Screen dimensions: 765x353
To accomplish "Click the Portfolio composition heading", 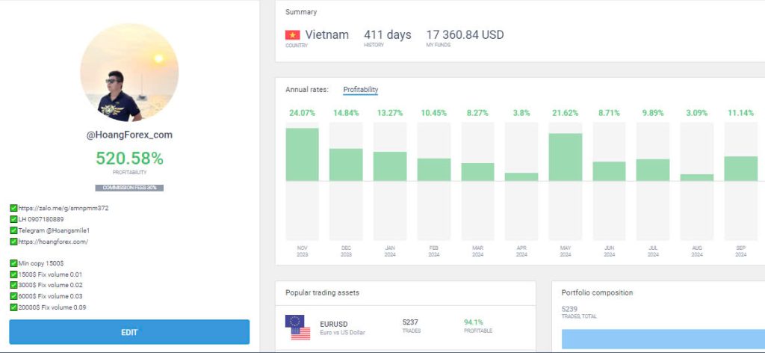I will point(597,293).
